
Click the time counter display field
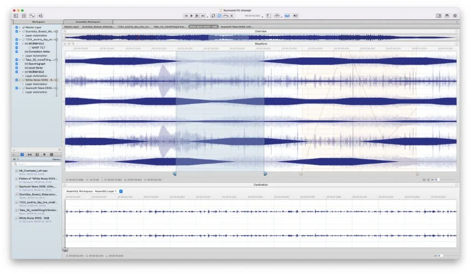(x=252, y=15)
